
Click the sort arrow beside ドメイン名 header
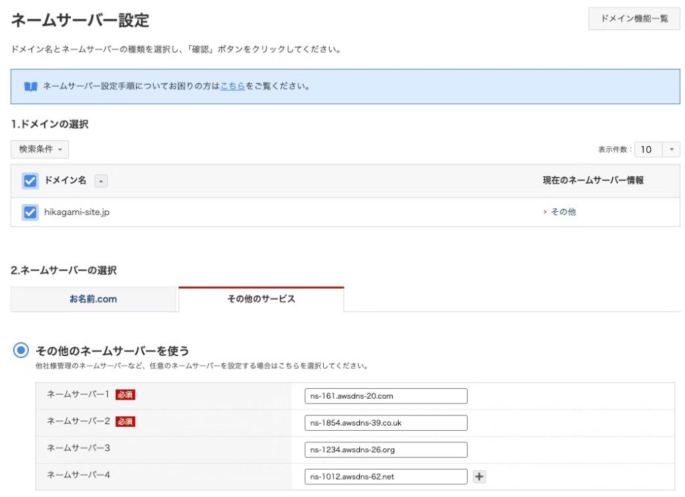point(100,181)
